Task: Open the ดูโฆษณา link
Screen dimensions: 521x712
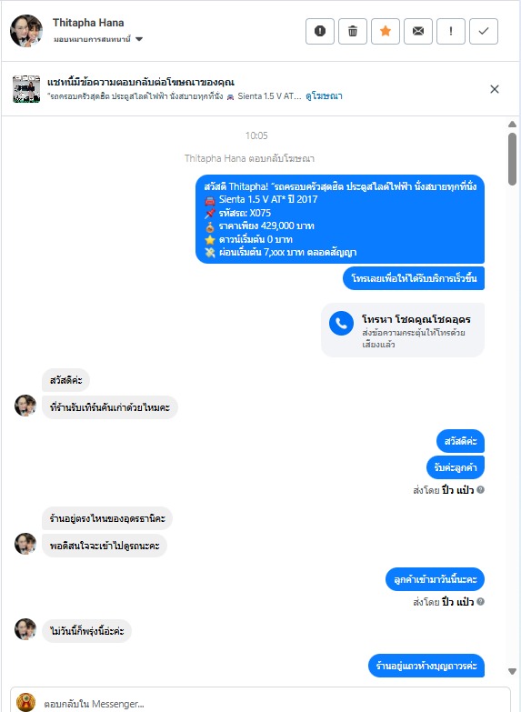Action: (324, 95)
